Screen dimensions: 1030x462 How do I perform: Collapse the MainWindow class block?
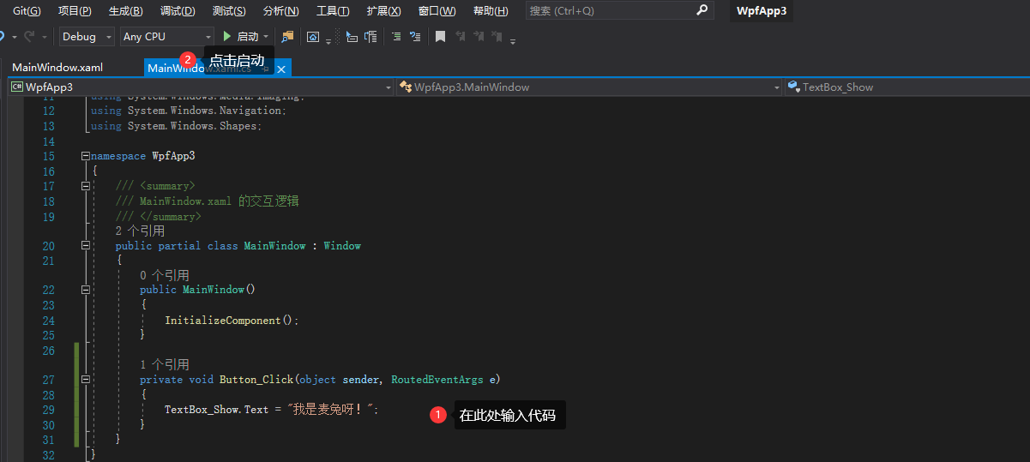[85, 245]
